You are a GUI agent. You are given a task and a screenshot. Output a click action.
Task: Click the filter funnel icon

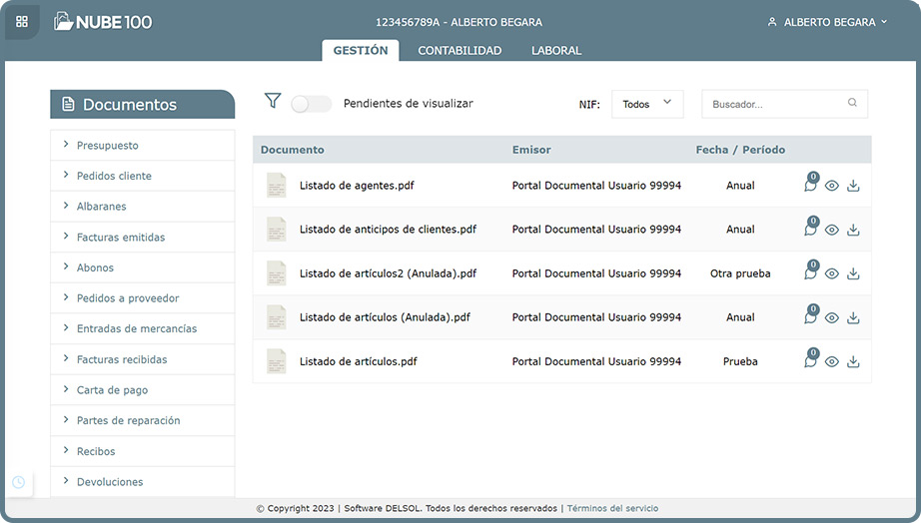273,101
